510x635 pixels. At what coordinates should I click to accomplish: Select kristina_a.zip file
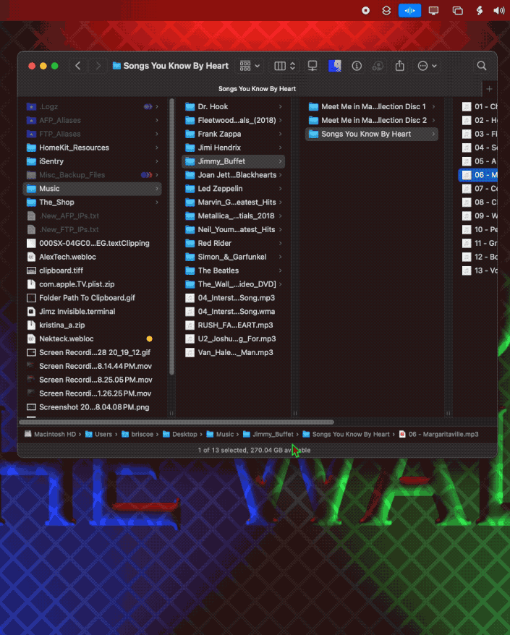92,325
